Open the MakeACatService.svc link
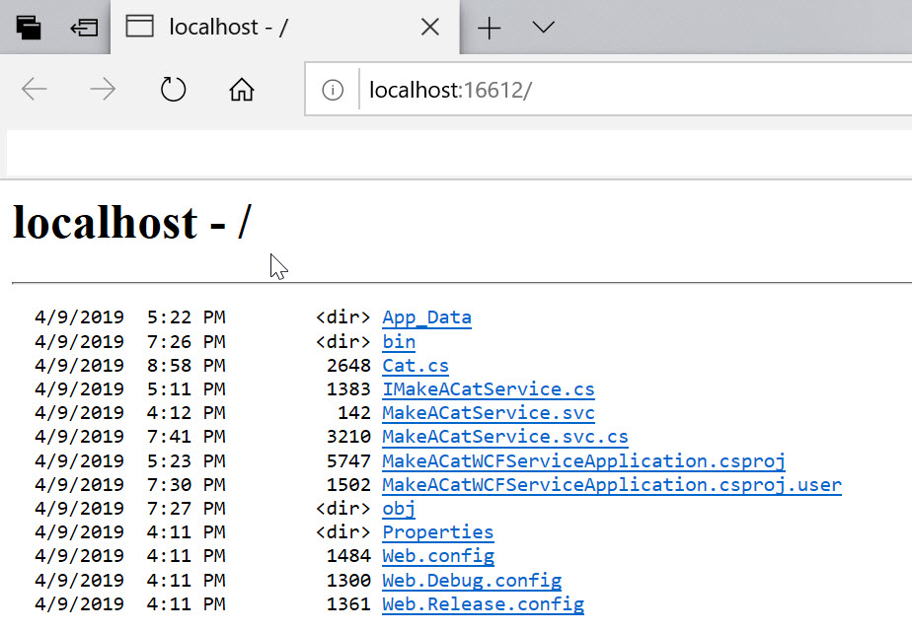The image size is (912, 632). pos(489,413)
